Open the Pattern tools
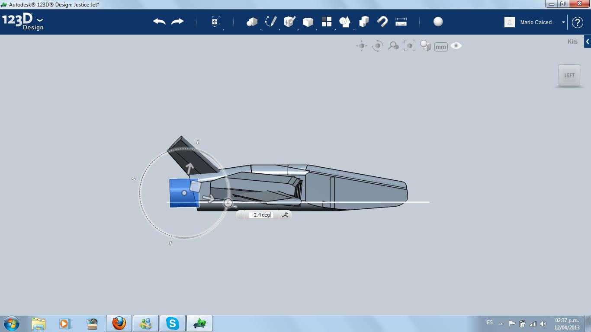 point(326,22)
